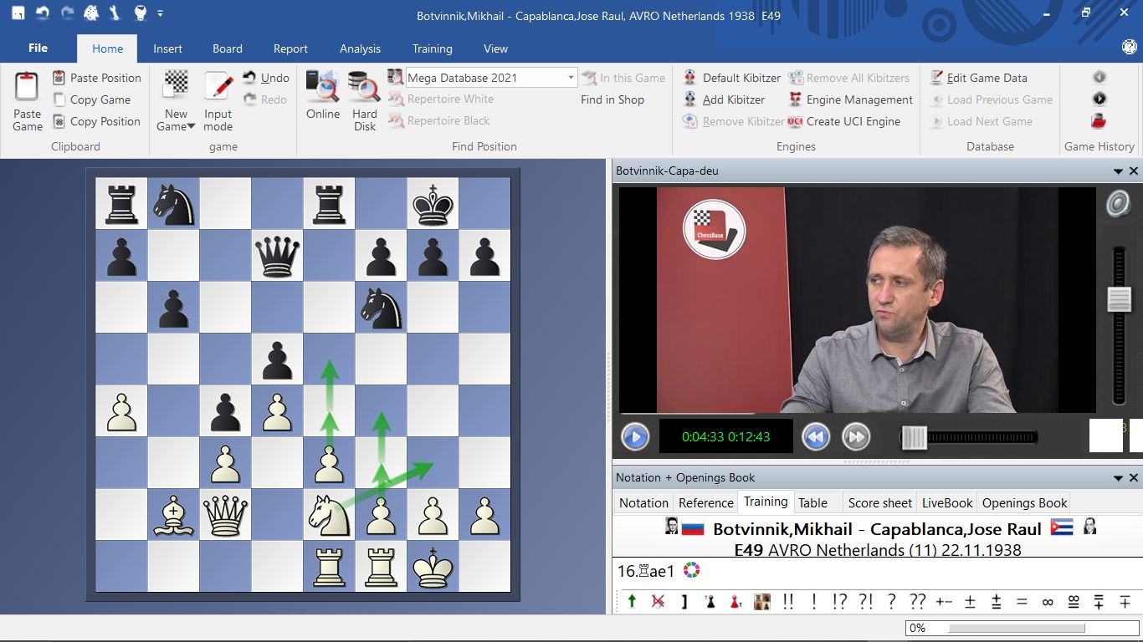
Task: Search position in Online database
Action: 322,88
